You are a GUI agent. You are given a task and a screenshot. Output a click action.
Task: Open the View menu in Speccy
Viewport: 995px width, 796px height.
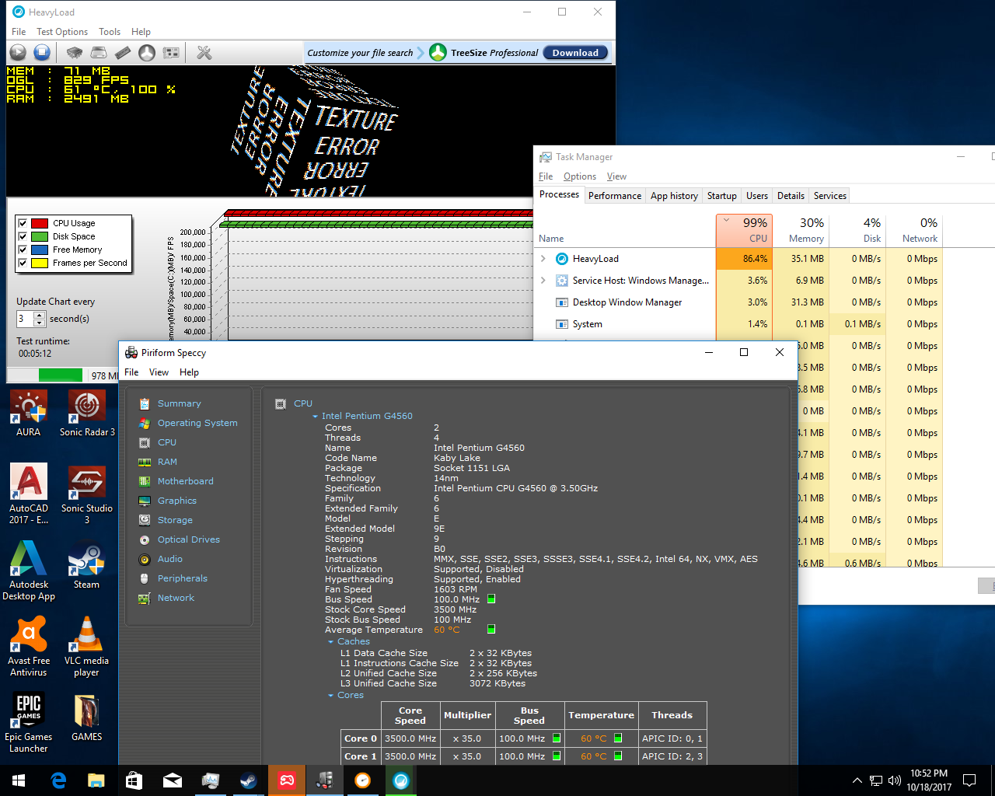tap(159, 372)
